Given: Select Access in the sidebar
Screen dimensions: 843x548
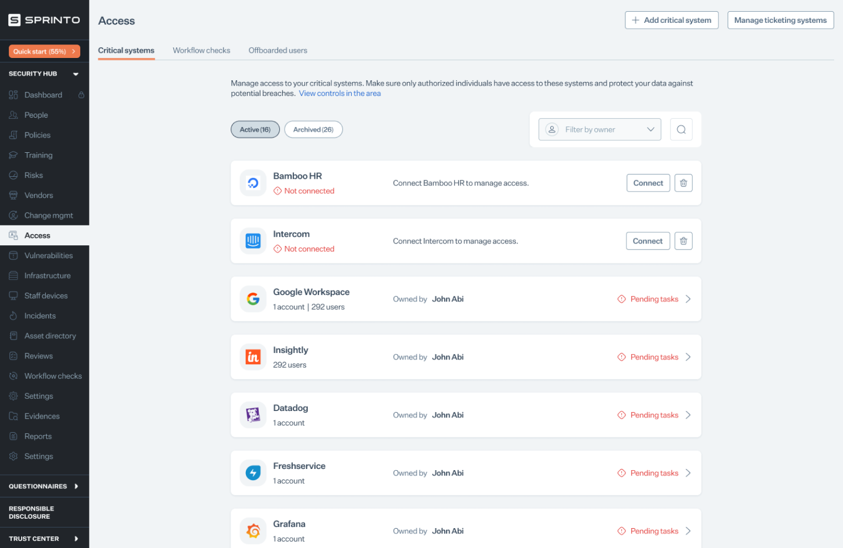Looking at the screenshot, I should click(44, 235).
